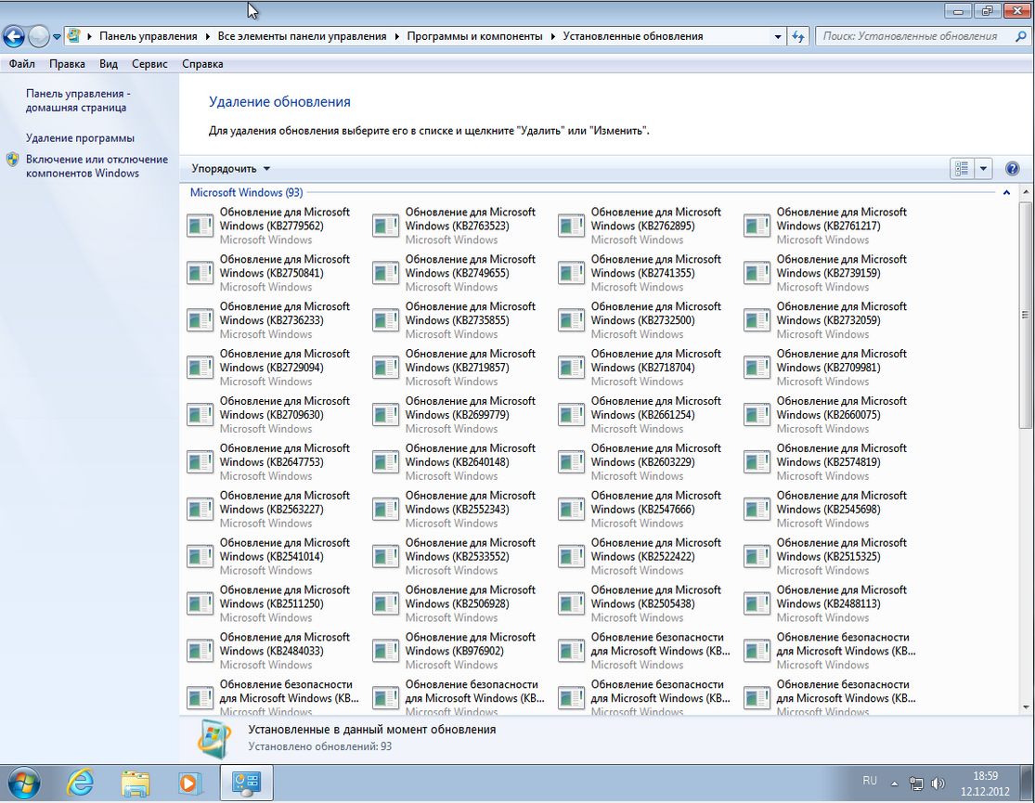Select update icon for KB2779562
Image resolution: width=1035 pixels, height=803 pixels.
[x=200, y=226]
